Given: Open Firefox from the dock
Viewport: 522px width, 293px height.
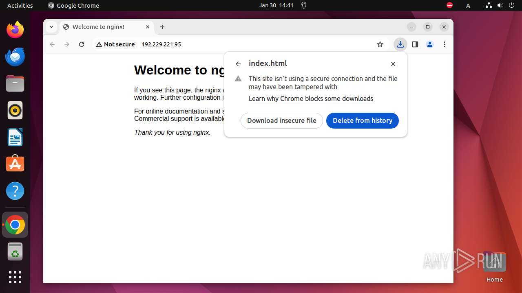Looking at the screenshot, I should tap(15, 30).
